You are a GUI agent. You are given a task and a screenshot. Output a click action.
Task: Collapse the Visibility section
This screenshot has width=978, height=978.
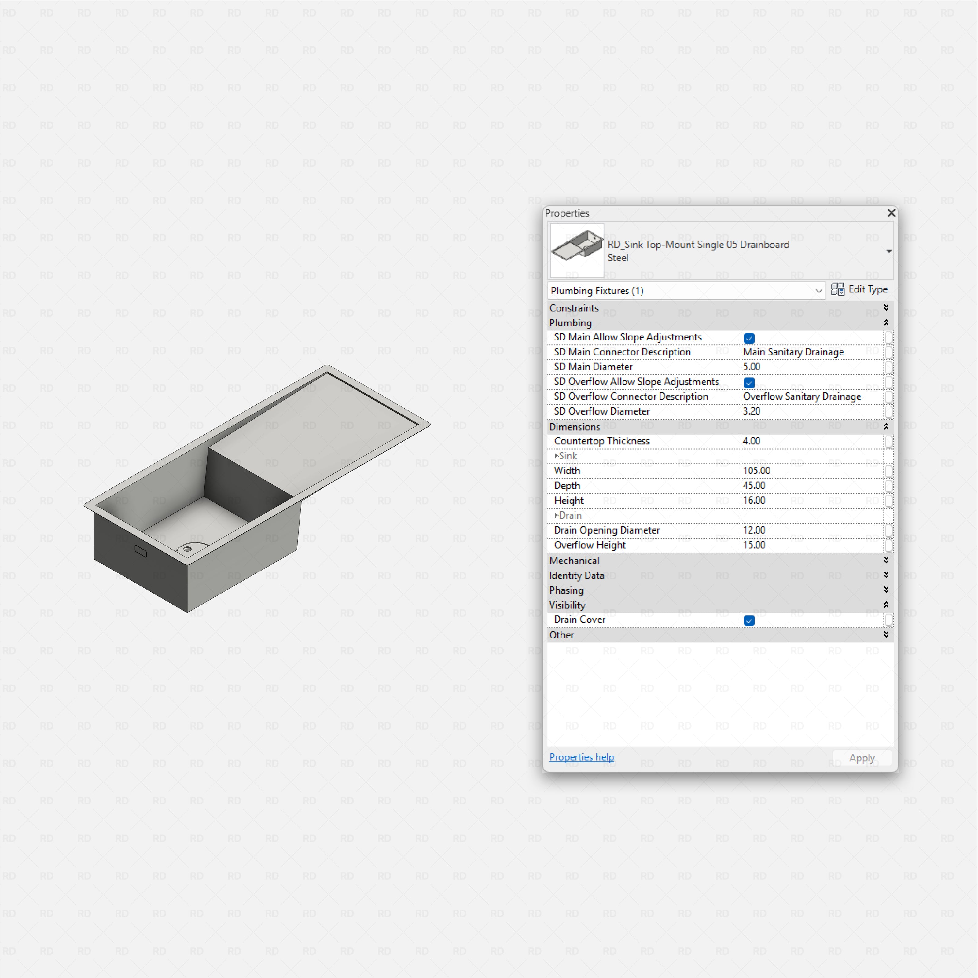[x=886, y=605]
